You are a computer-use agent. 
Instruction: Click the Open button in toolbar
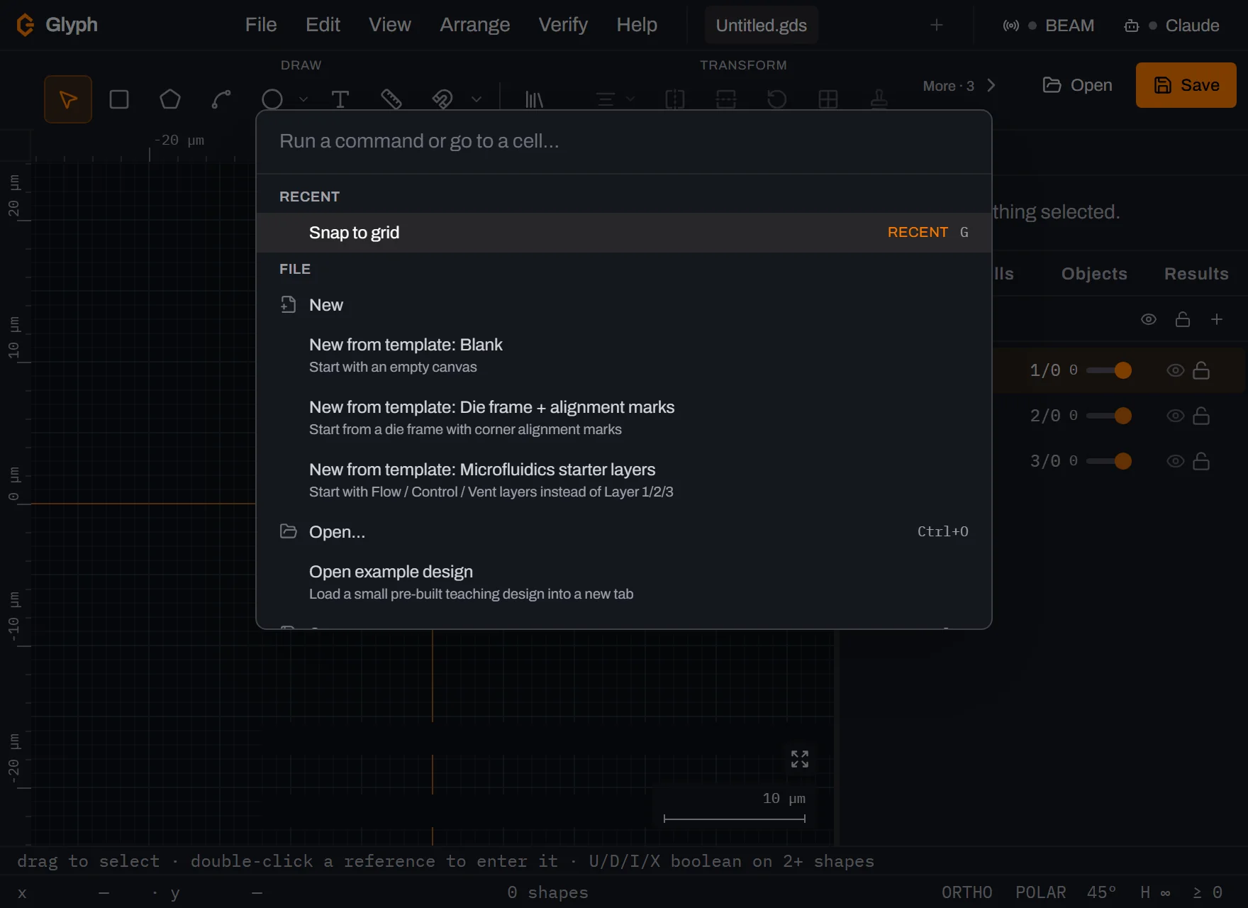[1077, 85]
